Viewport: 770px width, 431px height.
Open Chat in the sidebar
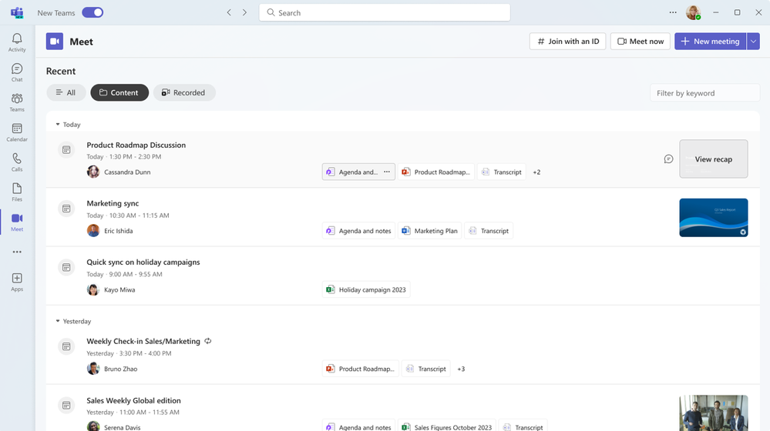tap(17, 72)
